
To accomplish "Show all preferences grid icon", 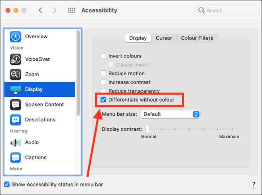I will [x=72, y=10].
